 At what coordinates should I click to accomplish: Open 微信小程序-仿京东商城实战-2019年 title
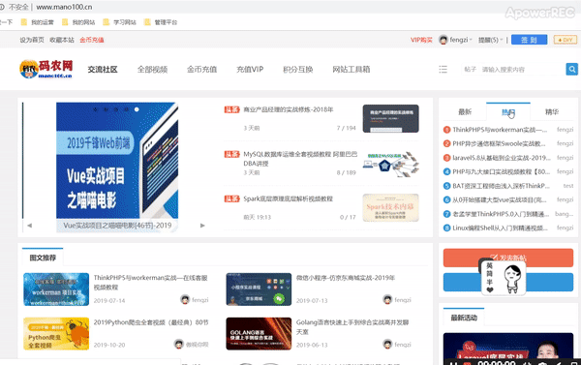tap(346, 278)
